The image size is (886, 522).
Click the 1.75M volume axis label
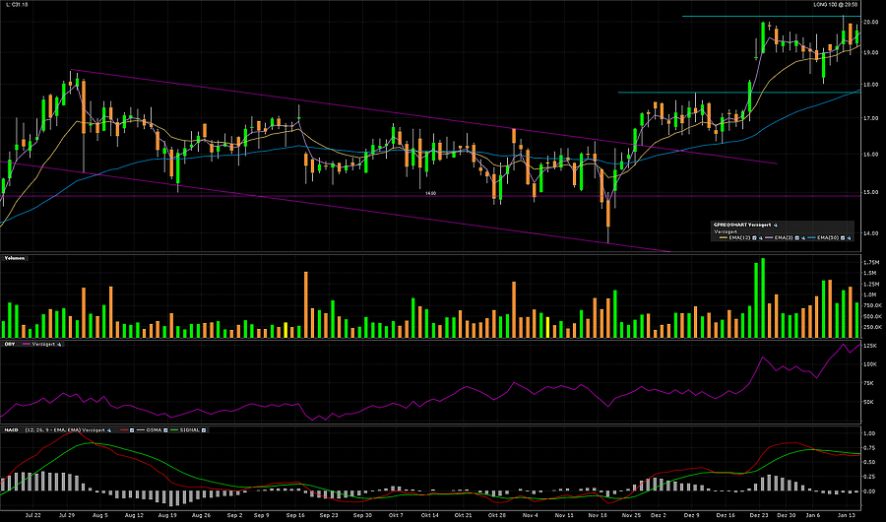point(871,262)
